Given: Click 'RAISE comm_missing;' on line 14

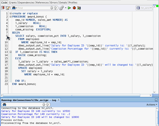Looking at the screenshot, I should (x=32, y=55).
